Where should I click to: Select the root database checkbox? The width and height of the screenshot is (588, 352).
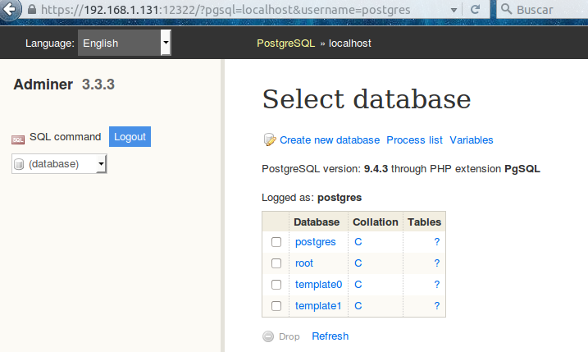276,263
